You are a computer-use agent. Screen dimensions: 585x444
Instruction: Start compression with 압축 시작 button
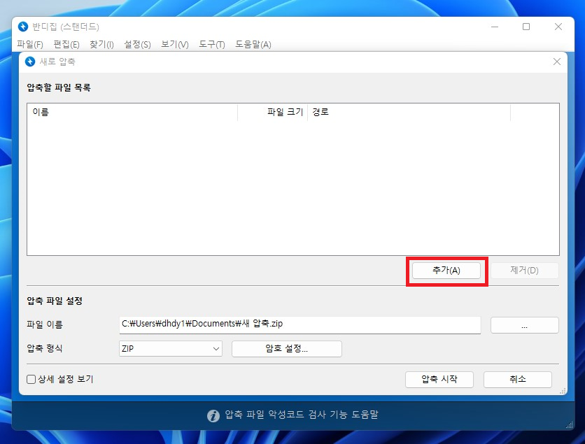(439, 379)
